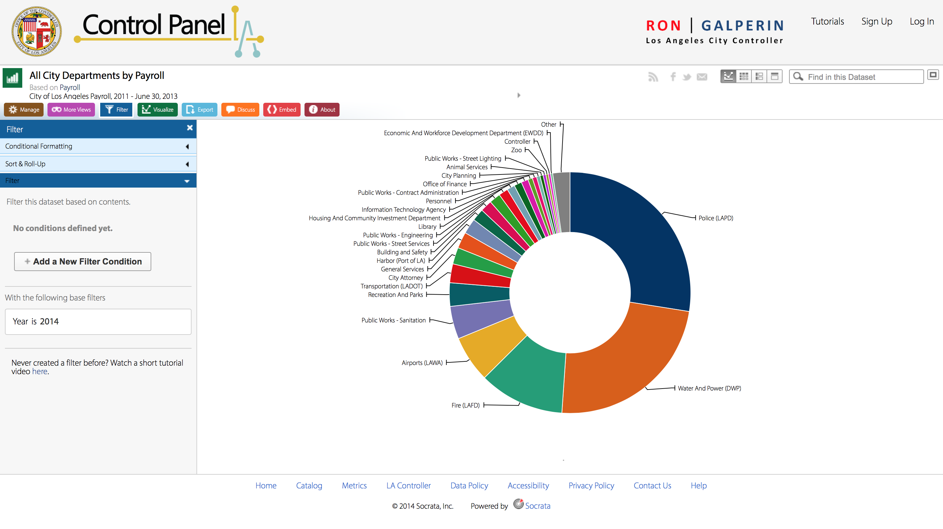Open the tutorial video 'here' link
Viewport: 943px width, 529px height.
pos(40,372)
